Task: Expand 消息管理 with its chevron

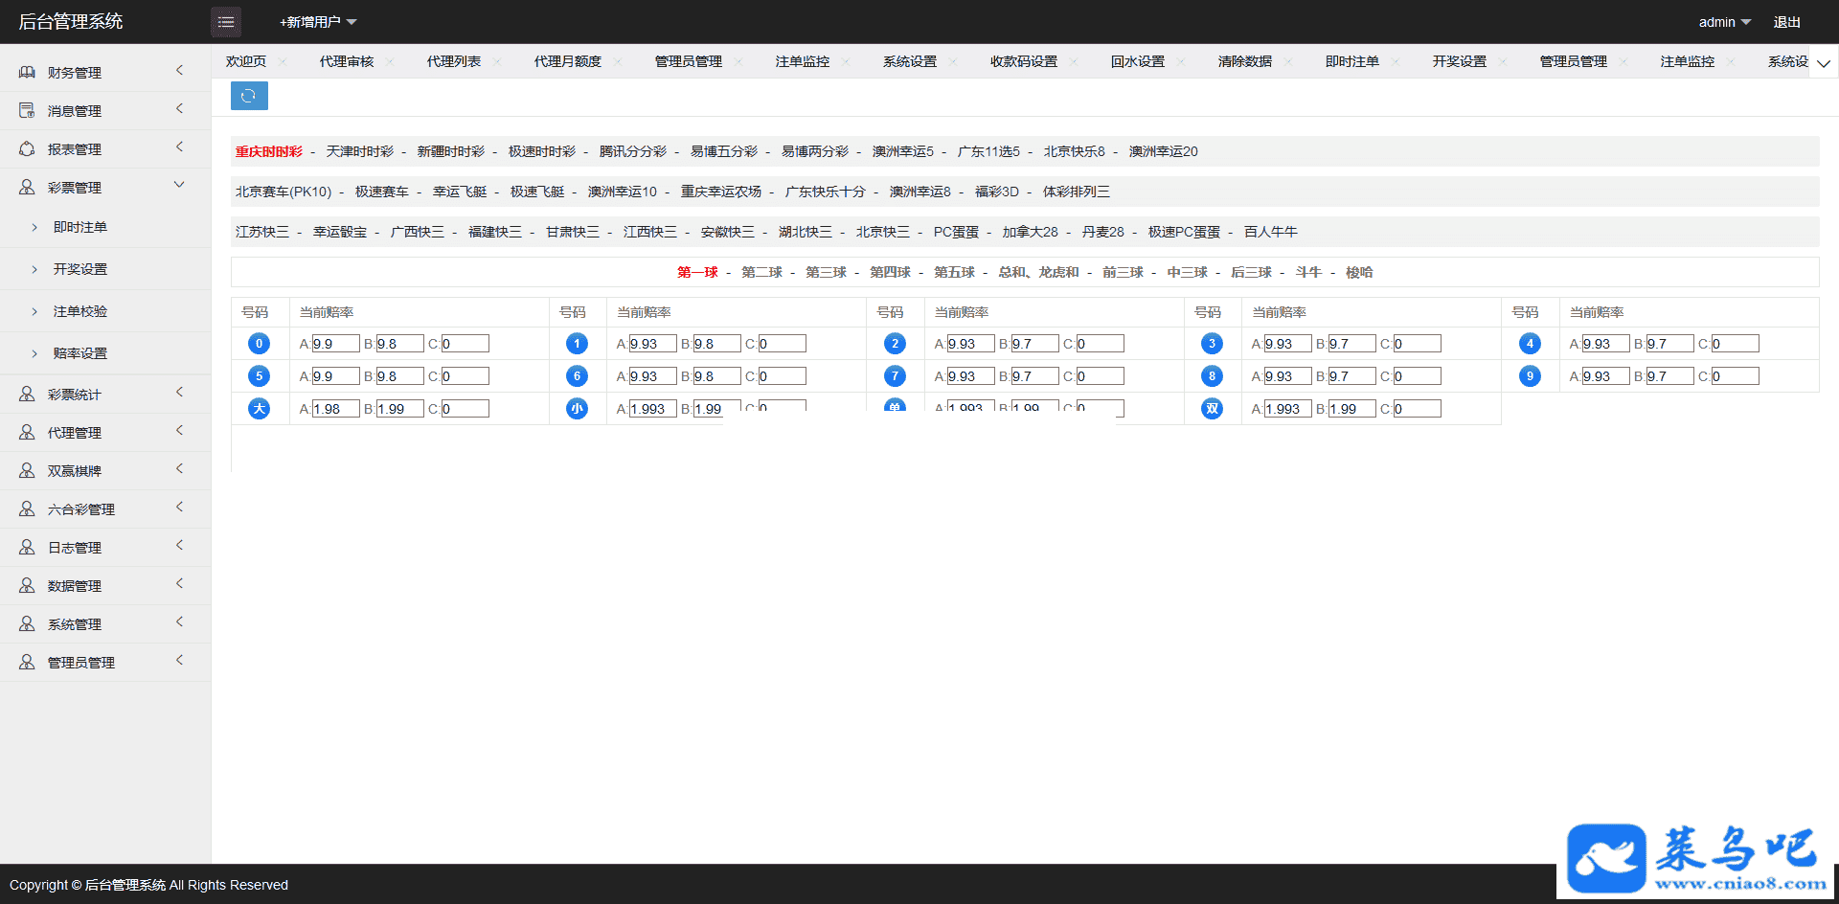Action: 179,108
